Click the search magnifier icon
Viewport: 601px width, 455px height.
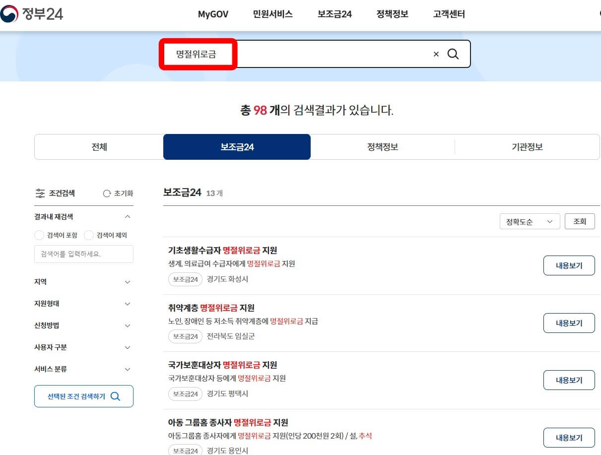point(453,54)
